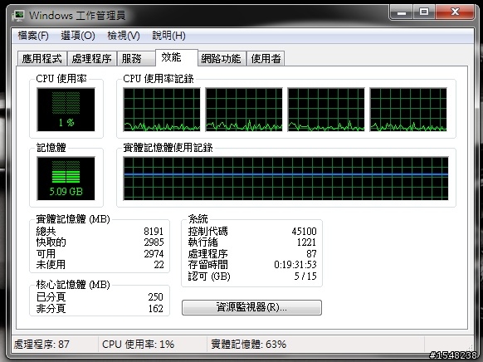Click status bar 實體記憶體: 63%
This screenshot has height=362, width=483.
point(249,344)
